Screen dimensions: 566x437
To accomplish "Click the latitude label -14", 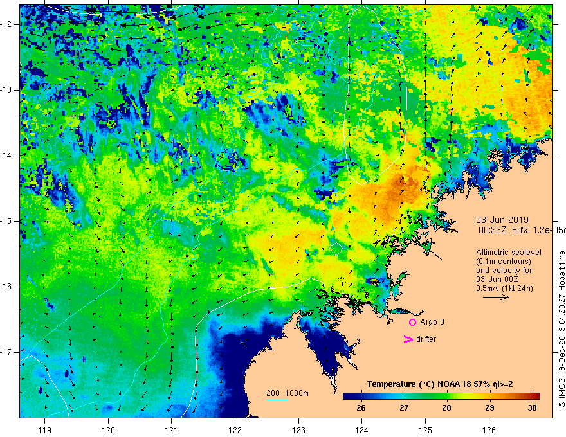I will 6,156.
